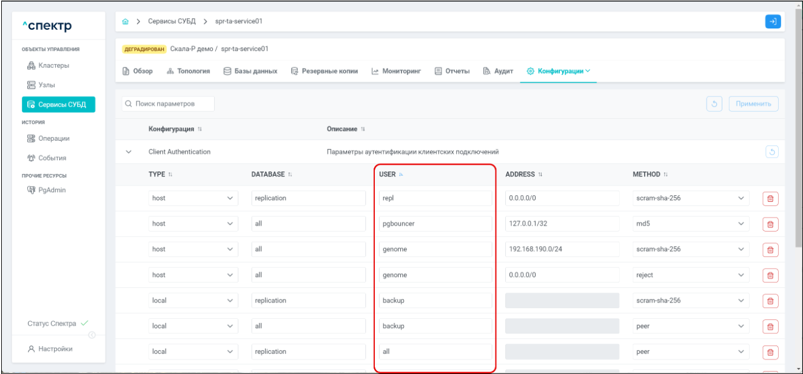Delete the repl user rule row
Image resolution: width=803 pixels, height=374 pixels.
tap(770, 198)
